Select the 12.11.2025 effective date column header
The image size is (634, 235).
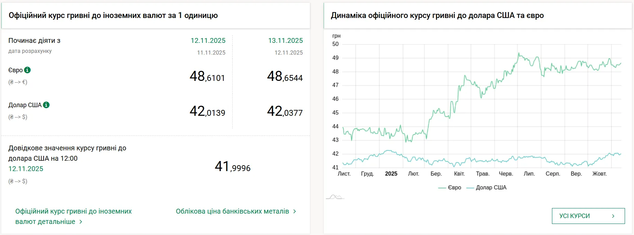click(x=208, y=40)
